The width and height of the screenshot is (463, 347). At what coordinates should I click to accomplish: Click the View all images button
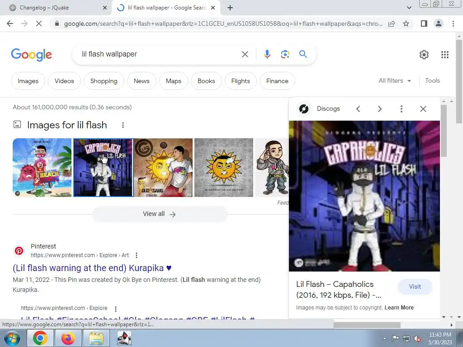[160, 214]
